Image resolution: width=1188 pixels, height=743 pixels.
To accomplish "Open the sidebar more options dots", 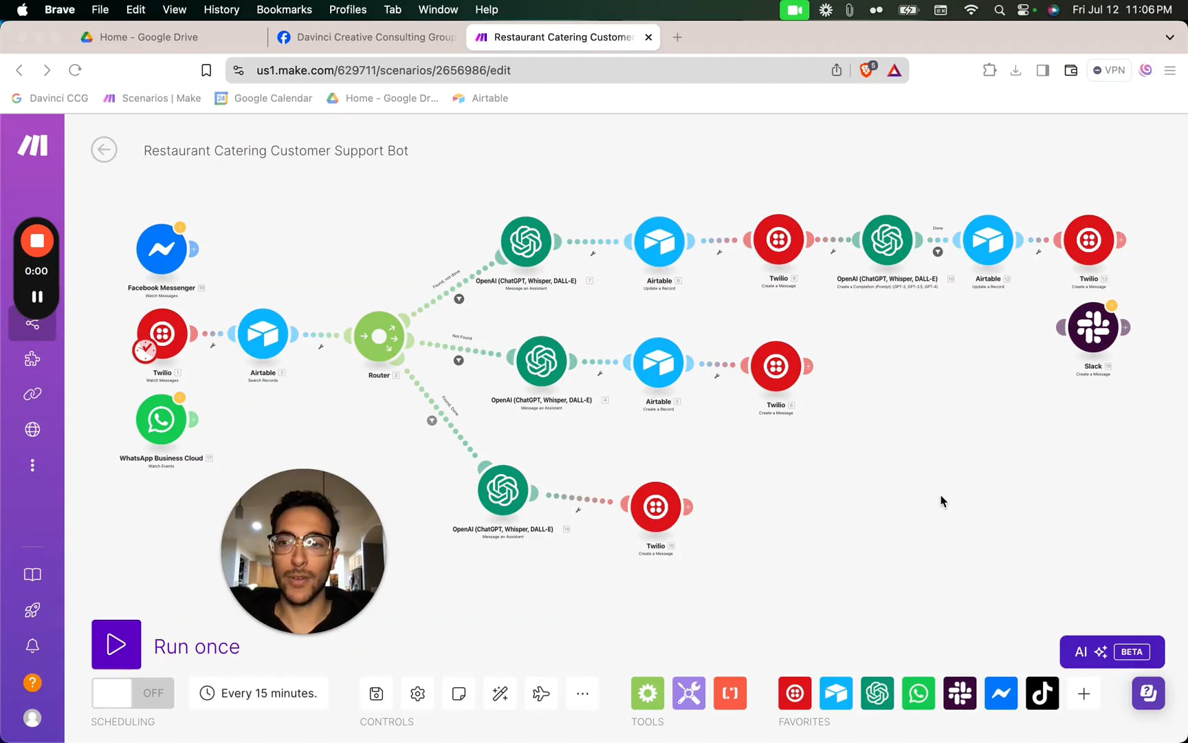I will pos(32,466).
